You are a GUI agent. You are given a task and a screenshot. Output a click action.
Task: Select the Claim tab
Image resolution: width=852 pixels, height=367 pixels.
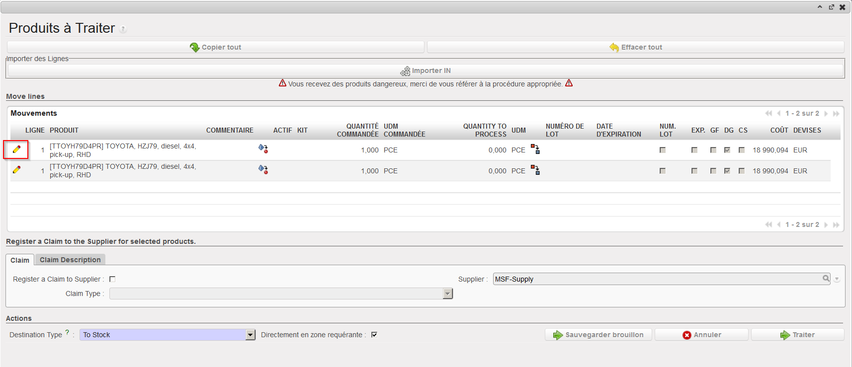[x=20, y=260]
